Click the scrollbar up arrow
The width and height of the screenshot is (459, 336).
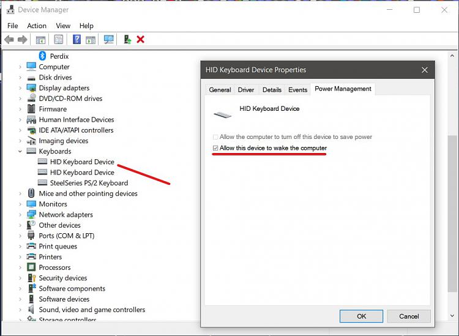coord(452,56)
